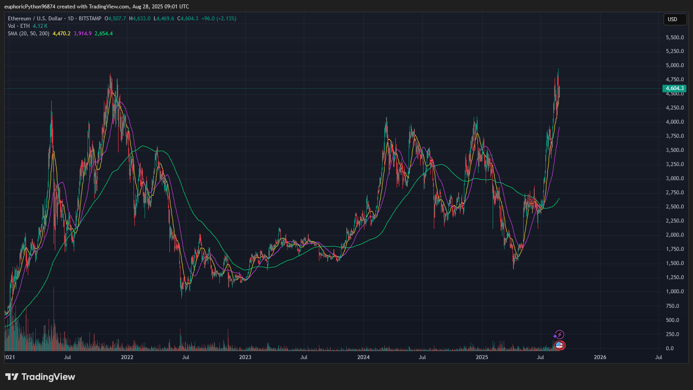Image resolution: width=693 pixels, height=390 pixels.
Task: Click the 1,500.0 price axis label
Action: 675,263
